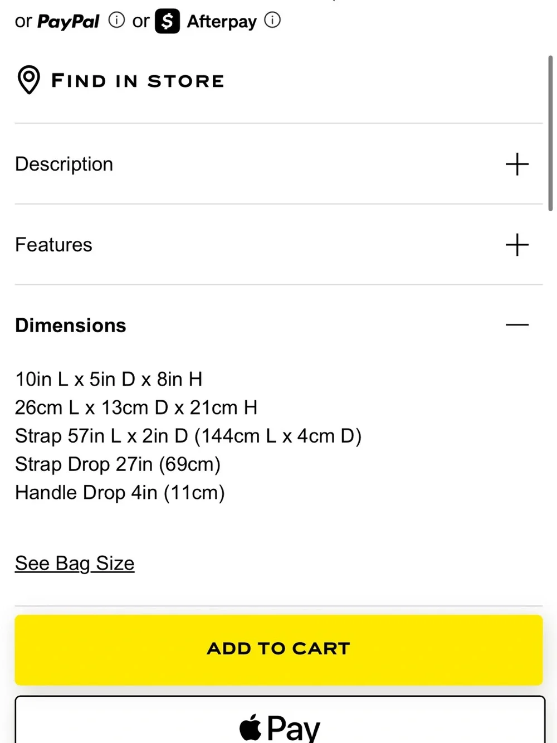
Task: Click the store location pin icon
Action: click(29, 80)
